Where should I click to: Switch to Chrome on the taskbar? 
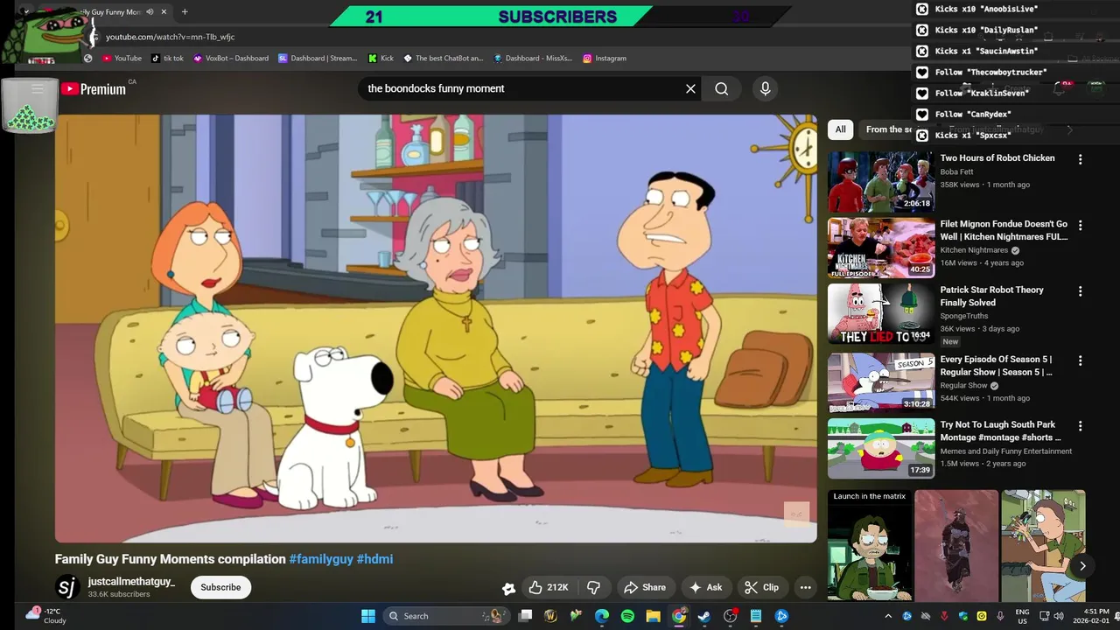click(679, 616)
